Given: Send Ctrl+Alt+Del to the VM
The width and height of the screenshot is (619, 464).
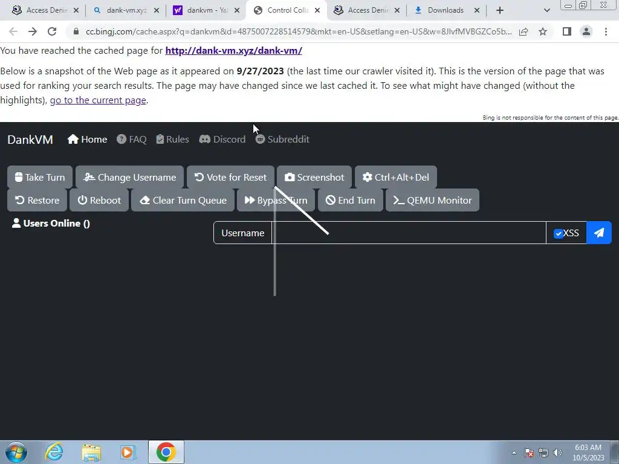Looking at the screenshot, I should 395,177.
